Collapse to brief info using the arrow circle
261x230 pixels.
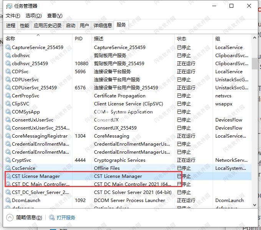pyautogui.click(x=10, y=217)
